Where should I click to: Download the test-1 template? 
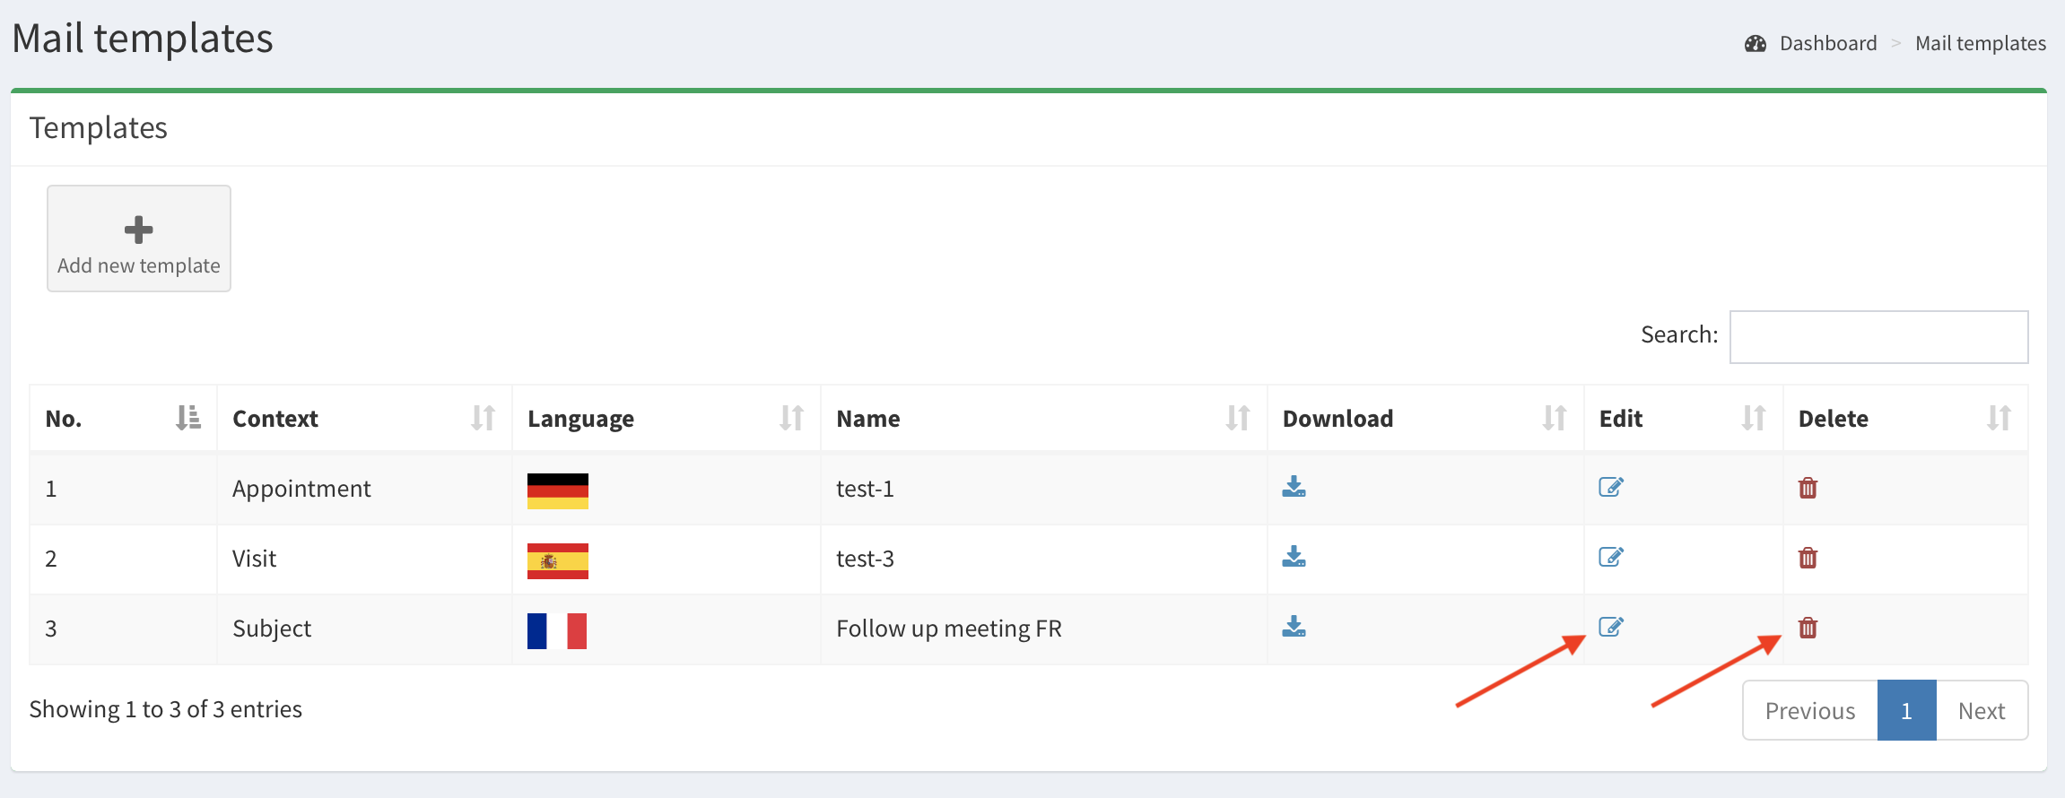[1294, 487]
